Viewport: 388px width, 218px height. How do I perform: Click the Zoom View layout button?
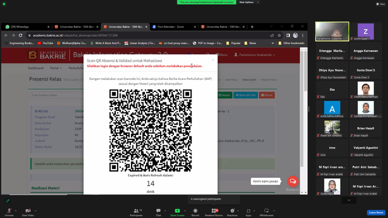(x=381, y=4)
